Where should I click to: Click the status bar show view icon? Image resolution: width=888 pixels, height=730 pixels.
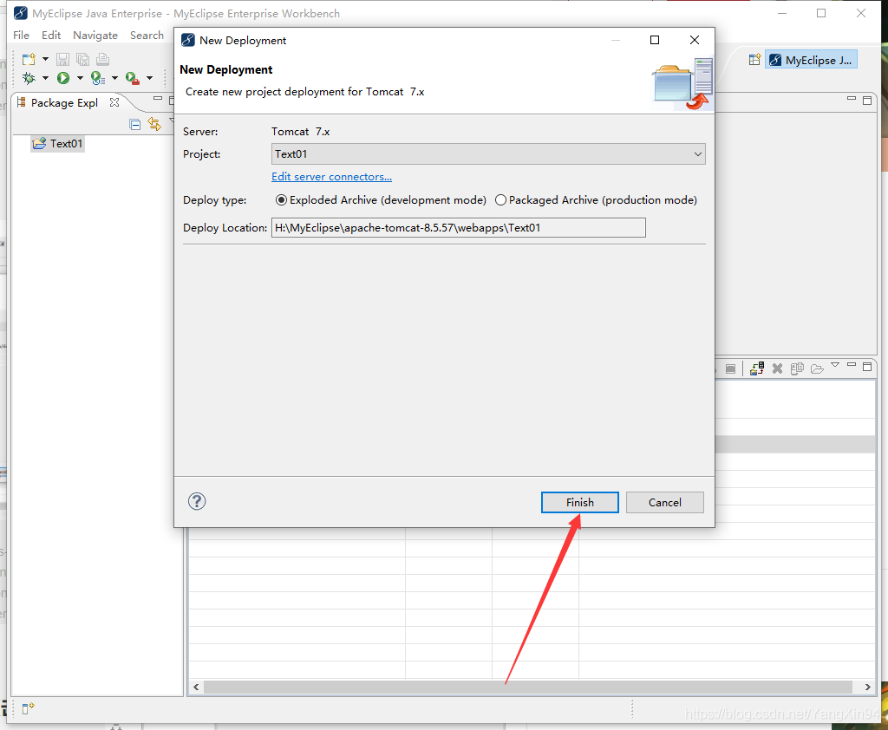[28, 708]
